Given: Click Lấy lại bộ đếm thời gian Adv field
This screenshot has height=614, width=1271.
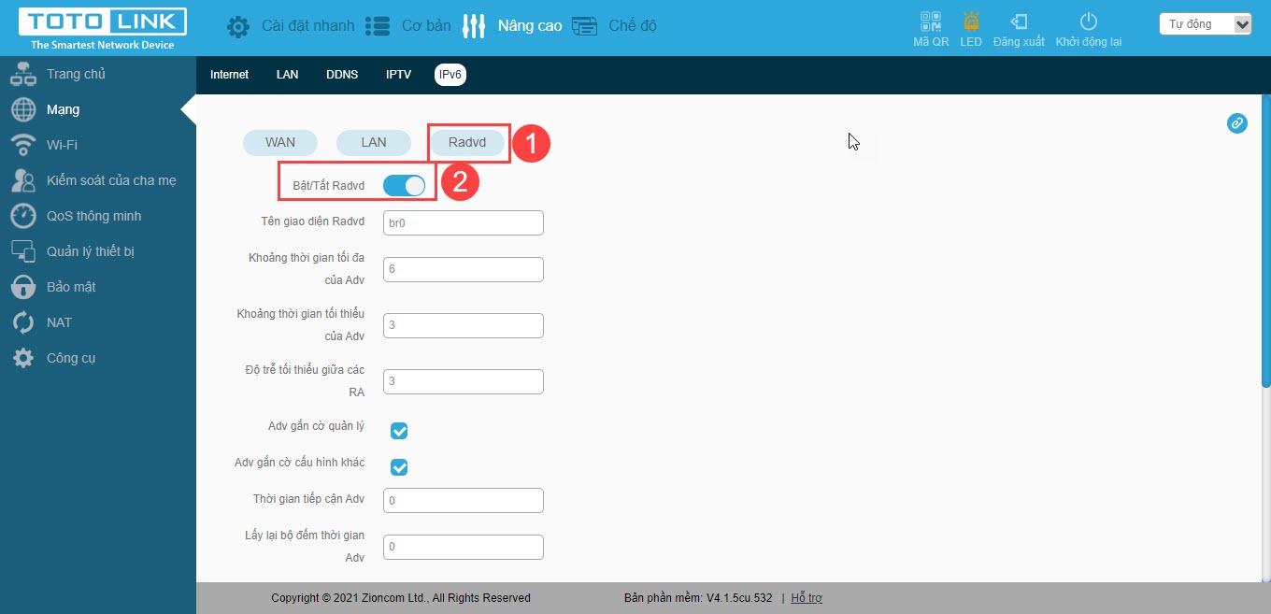Looking at the screenshot, I should pos(464,547).
